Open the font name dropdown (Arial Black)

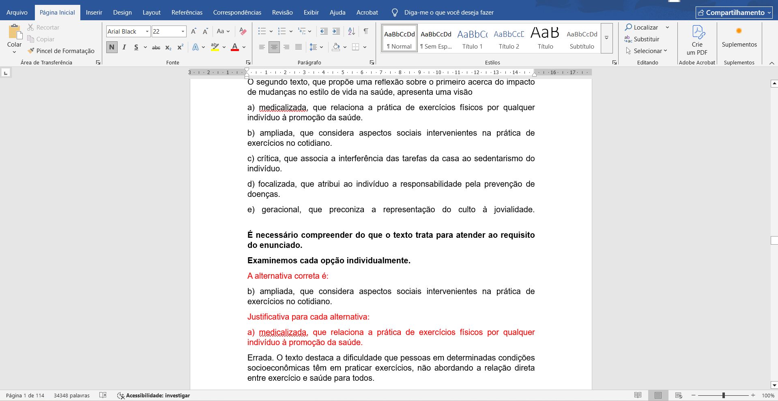(x=147, y=31)
